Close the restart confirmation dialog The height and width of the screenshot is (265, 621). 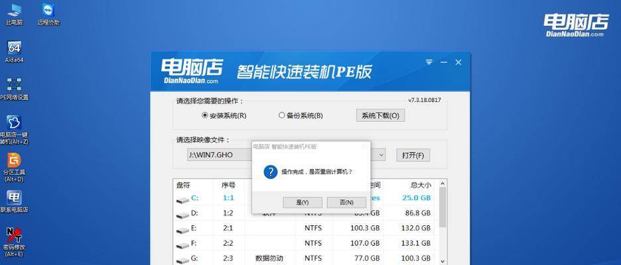(364, 146)
